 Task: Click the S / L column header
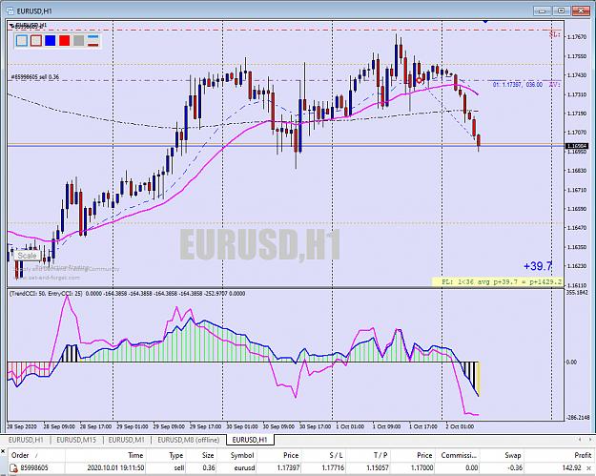324,455
